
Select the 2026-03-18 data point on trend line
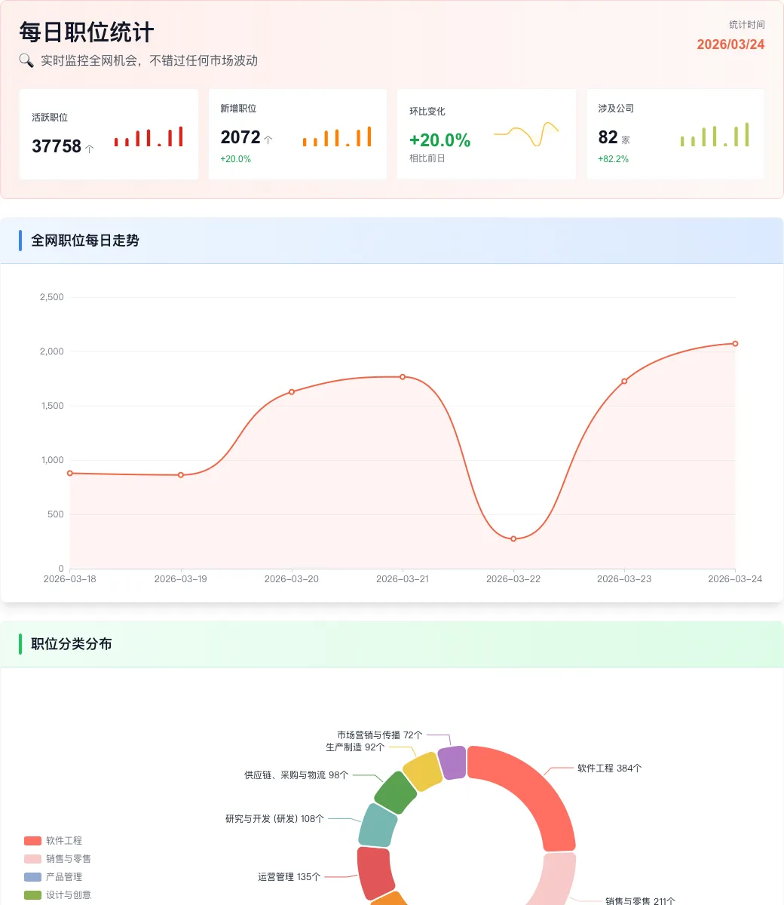[70, 473]
